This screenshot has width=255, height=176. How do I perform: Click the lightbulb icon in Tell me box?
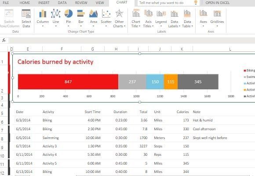[196, 3]
